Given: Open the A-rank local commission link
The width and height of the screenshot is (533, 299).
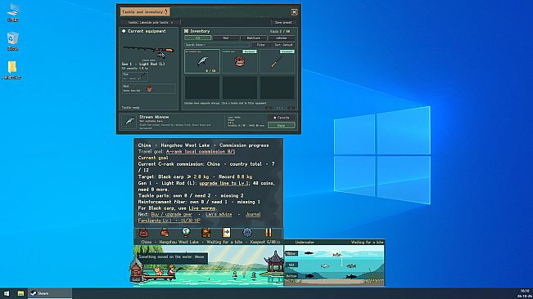Looking at the screenshot, I should click(201, 151).
